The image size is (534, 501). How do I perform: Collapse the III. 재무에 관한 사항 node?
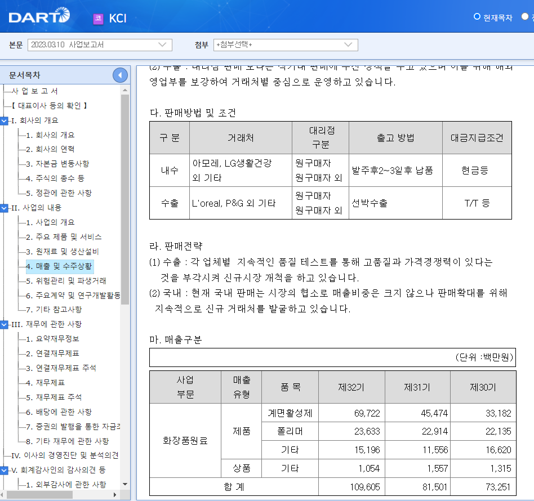pyautogui.click(x=4, y=325)
